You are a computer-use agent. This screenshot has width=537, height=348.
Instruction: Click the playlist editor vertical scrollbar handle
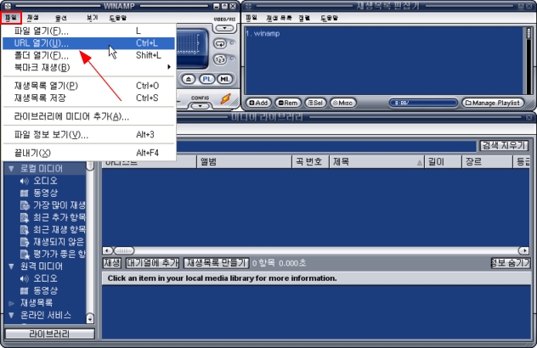pyautogui.click(x=529, y=34)
